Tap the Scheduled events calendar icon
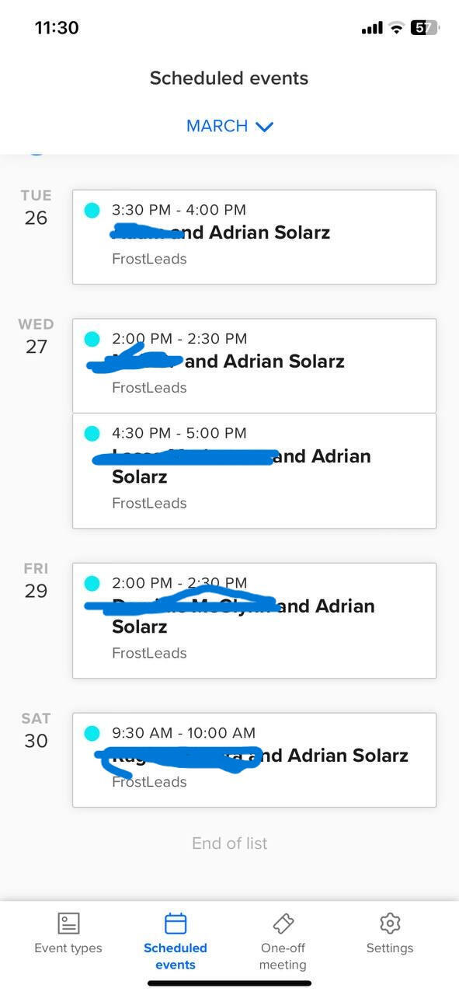Screen dimensions: 459x995 coord(176,923)
